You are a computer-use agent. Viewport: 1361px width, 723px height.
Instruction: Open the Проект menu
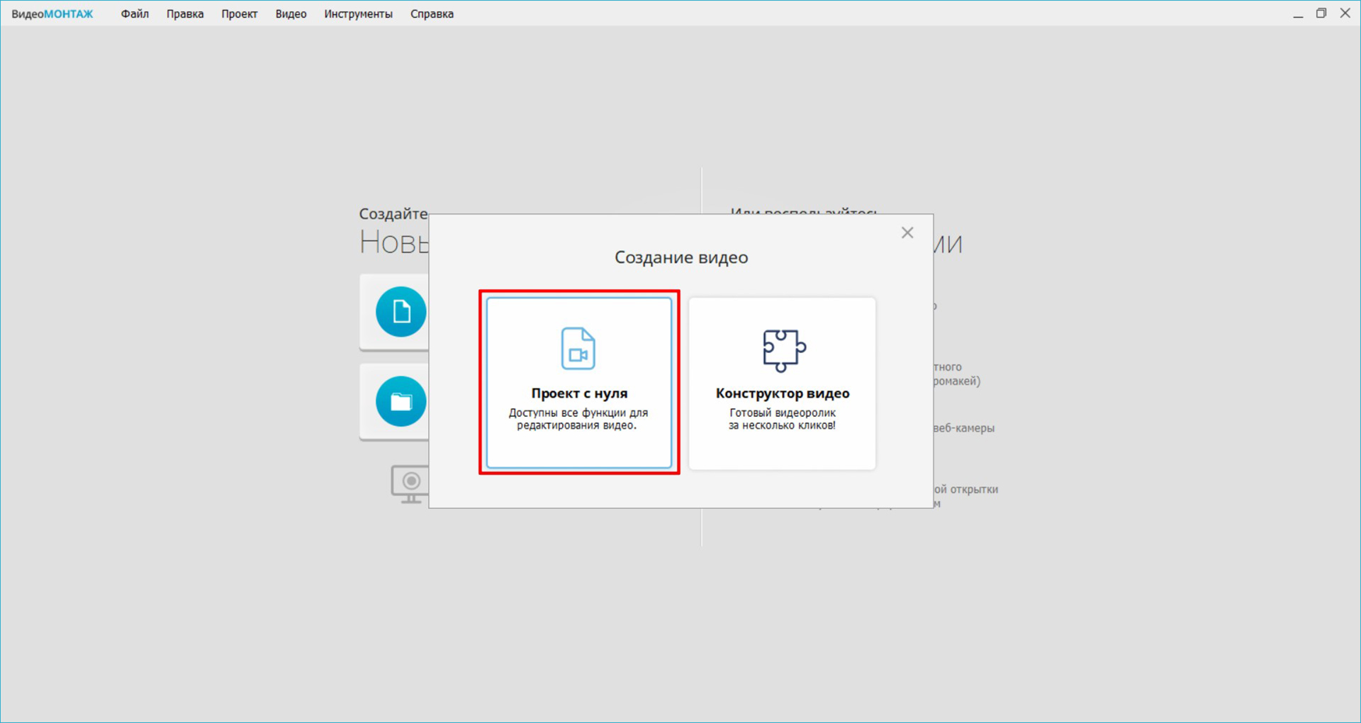pyautogui.click(x=239, y=14)
